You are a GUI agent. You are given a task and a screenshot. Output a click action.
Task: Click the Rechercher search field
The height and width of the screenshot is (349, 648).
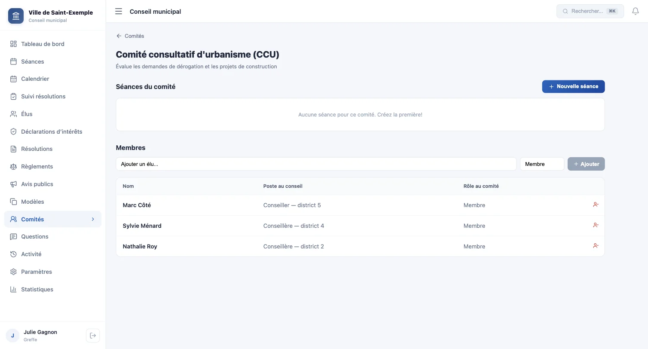click(590, 11)
